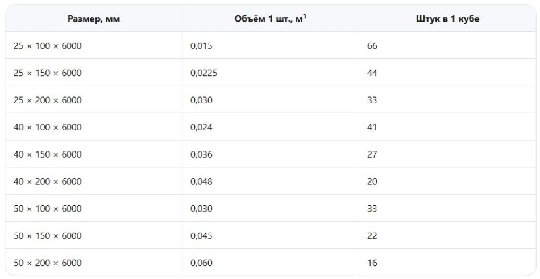Click the 'Объём 1 шт., м³' column header
The image size is (540, 279).
point(271,19)
